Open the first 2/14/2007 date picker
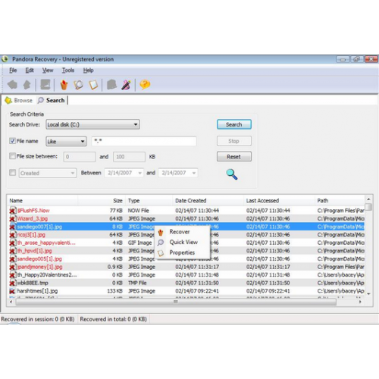379x379 pixels. click(x=124, y=173)
